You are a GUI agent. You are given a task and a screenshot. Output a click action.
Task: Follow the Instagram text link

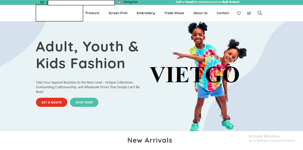[x=131, y=2]
